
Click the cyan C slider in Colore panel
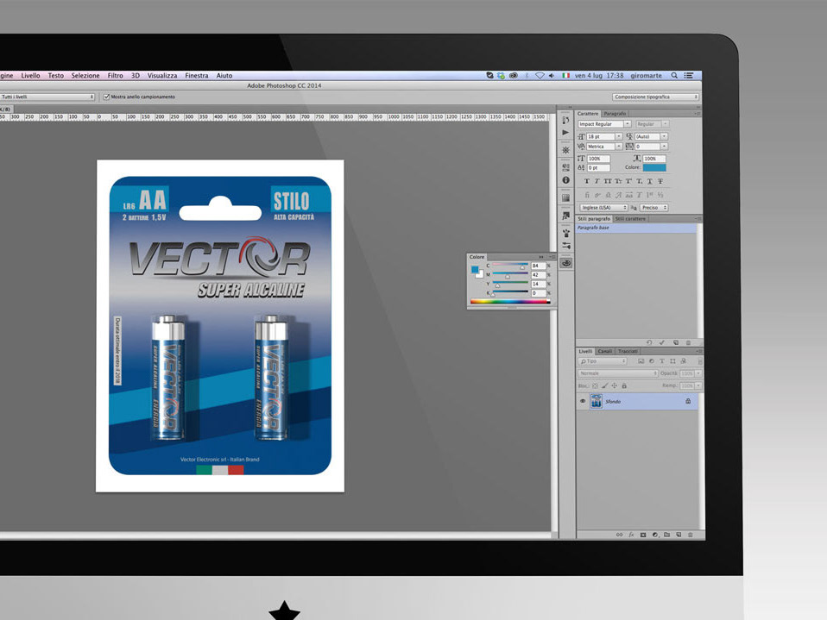pyautogui.click(x=510, y=266)
